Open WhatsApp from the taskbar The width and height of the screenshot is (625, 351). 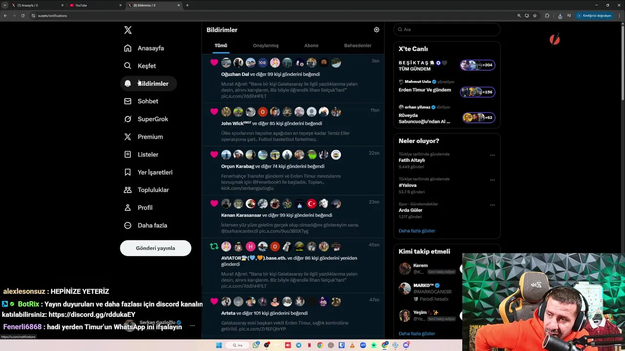(256, 345)
